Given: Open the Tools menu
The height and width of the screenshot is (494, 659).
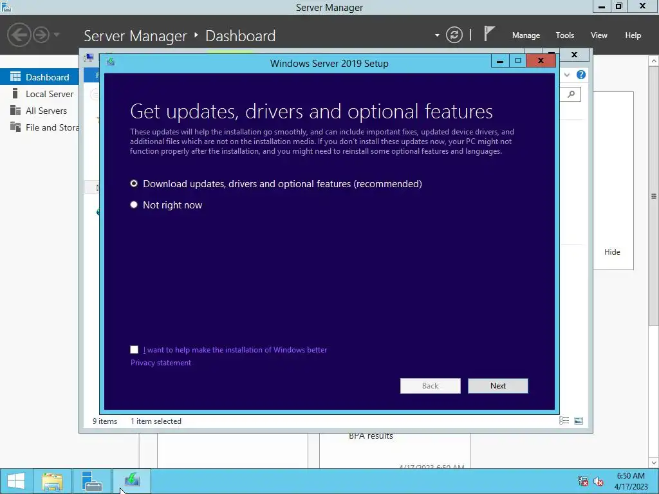Looking at the screenshot, I should pos(565,35).
